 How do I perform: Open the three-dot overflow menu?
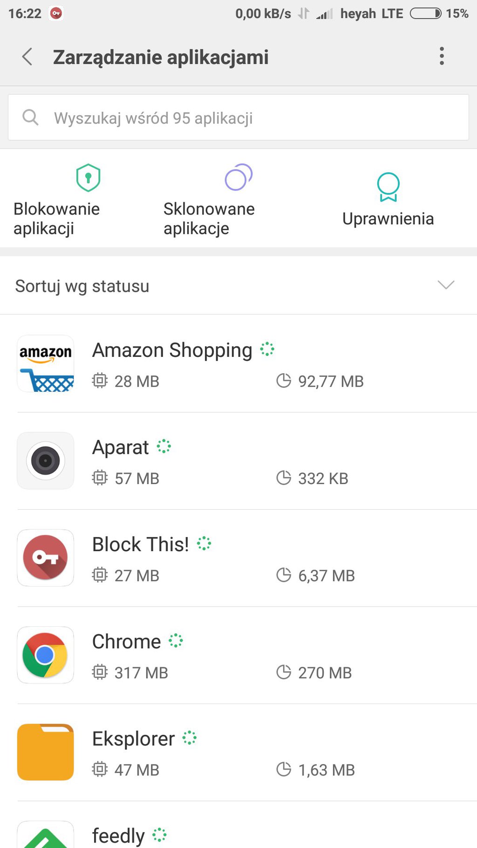pos(442,56)
